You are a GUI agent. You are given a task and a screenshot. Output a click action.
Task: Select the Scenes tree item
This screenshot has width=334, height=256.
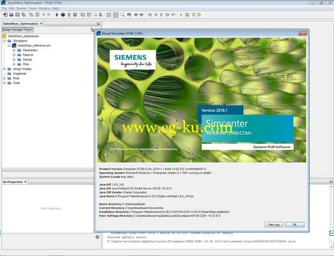[x=27, y=59]
